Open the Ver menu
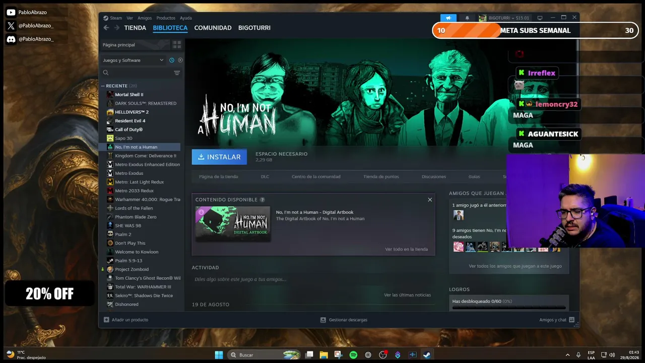645x363 pixels. click(130, 18)
